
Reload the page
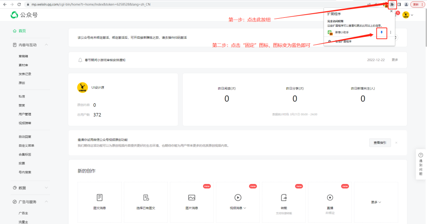point(19,5)
